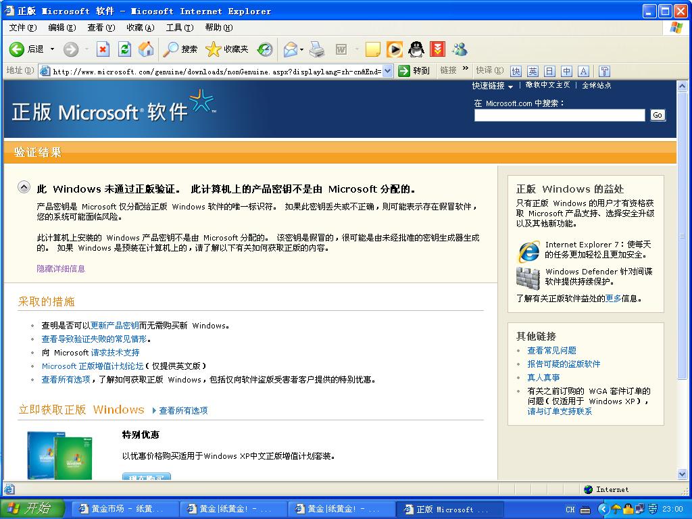This screenshot has height=519, width=692.
Task: Expand the address bar dropdown arrow
Action: 387,71
